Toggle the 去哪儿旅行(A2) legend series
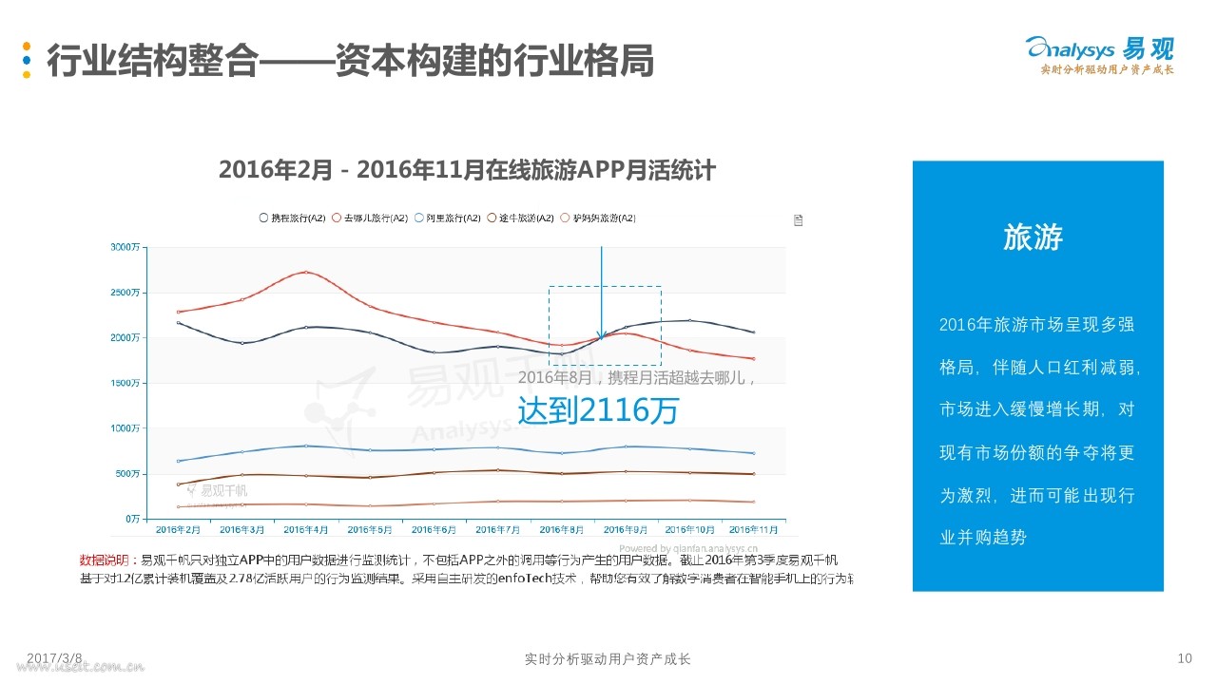The height and width of the screenshot is (684, 1217). click(x=370, y=218)
